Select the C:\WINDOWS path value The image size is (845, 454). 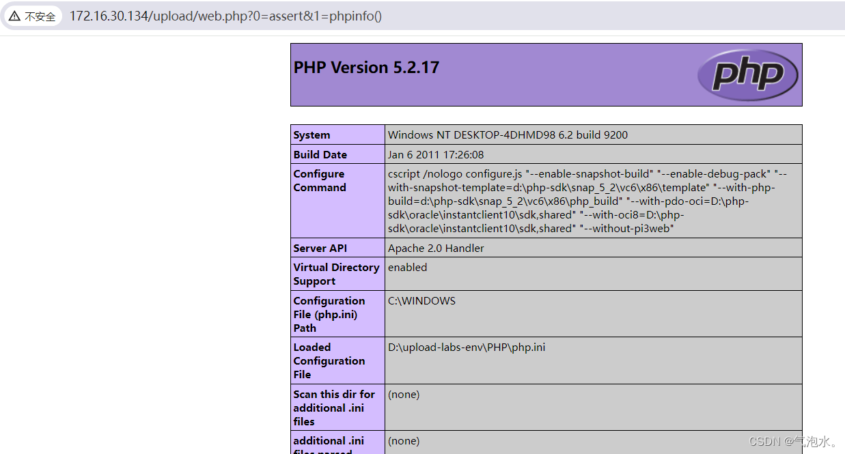[x=421, y=301]
